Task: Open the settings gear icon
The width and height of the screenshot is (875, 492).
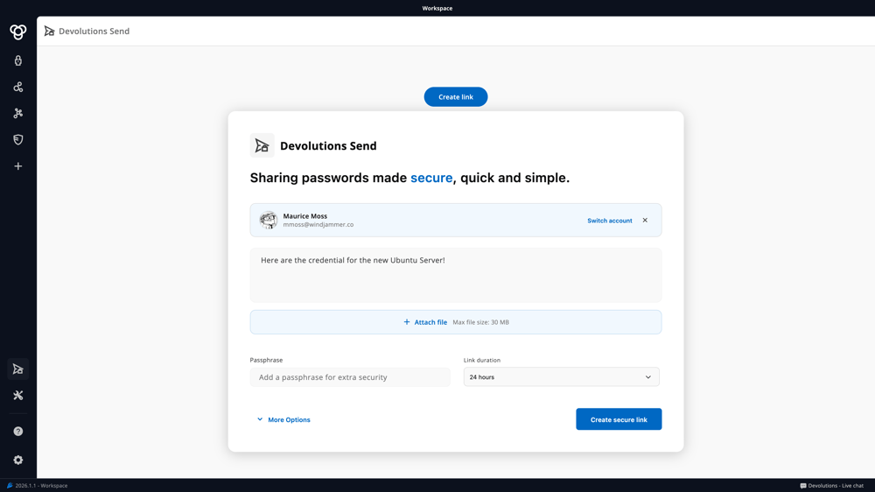Action: pyautogui.click(x=17, y=460)
